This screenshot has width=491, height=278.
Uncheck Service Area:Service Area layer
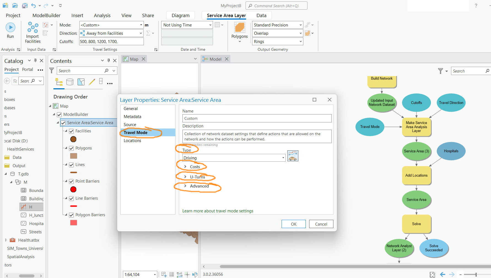63,123
